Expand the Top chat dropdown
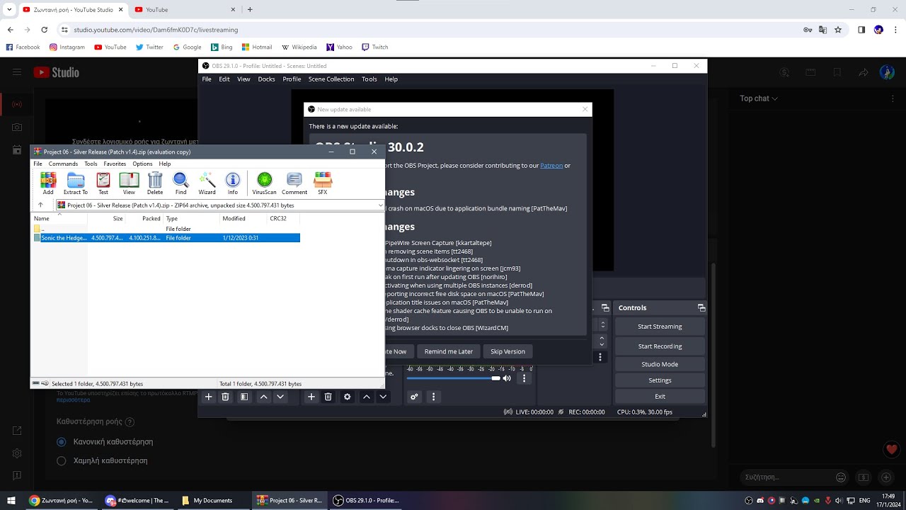The height and width of the screenshot is (510, 906). point(759,98)
